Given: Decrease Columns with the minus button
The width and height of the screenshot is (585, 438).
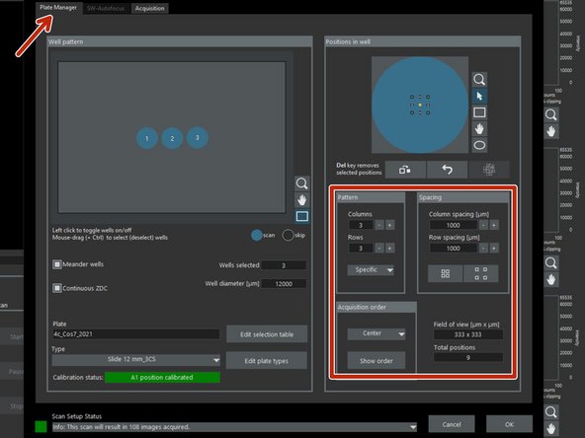Looking at the screenshot, I should [379, 225].
